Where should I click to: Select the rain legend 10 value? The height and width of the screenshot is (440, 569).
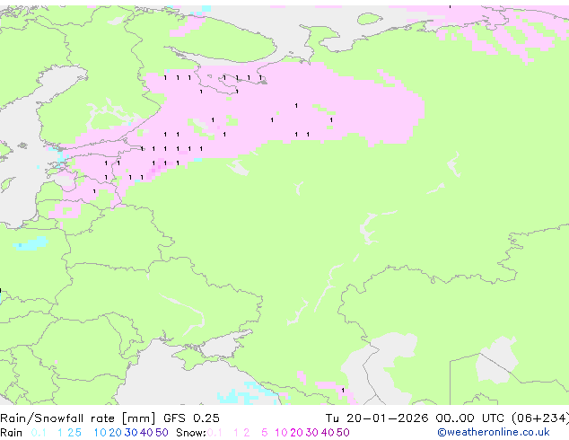[100, 433]
